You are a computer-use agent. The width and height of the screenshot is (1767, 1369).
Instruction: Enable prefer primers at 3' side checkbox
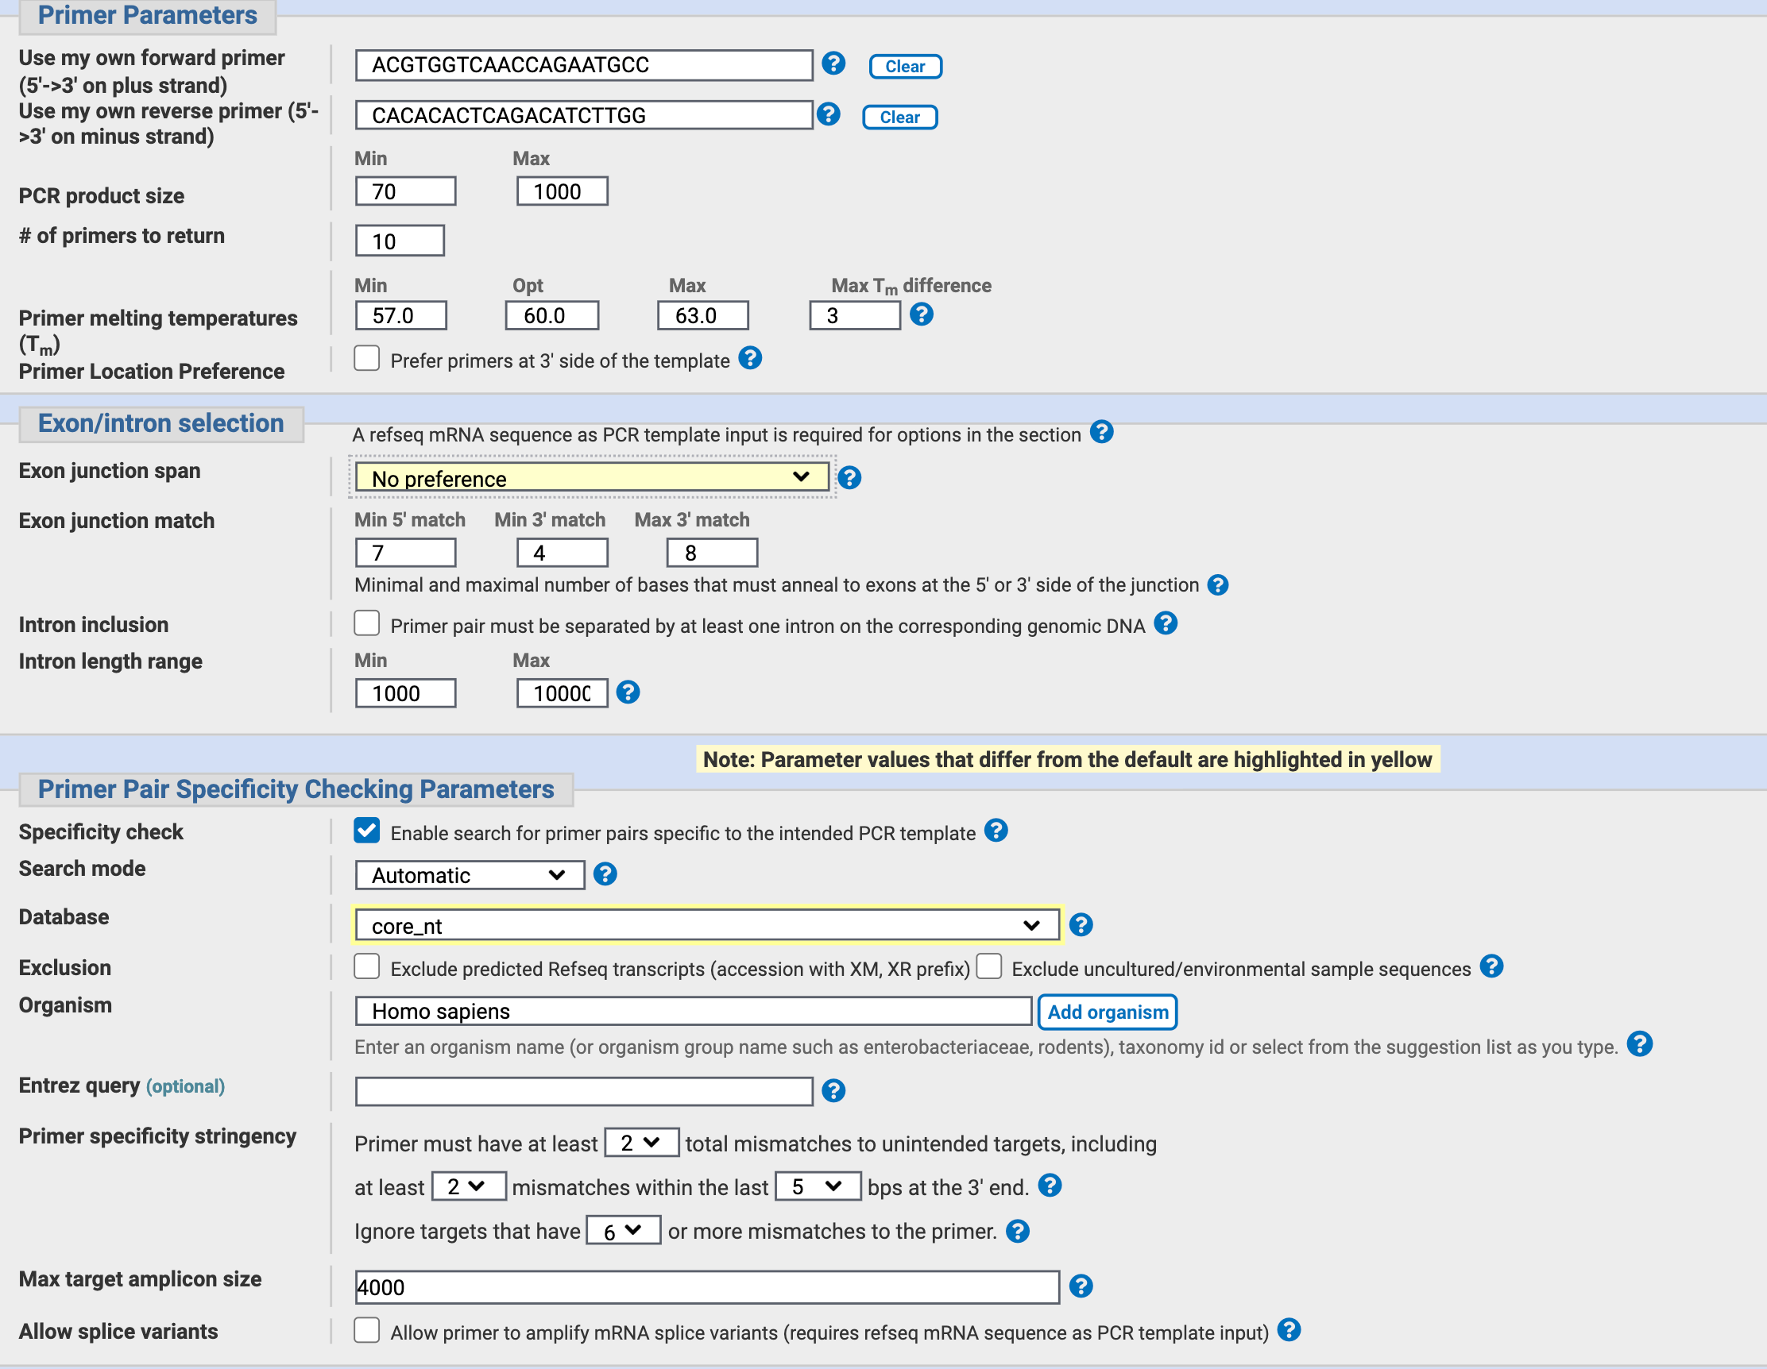tap(366, 358)
